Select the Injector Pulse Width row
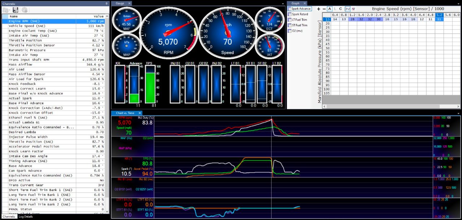This screenshot has width=462, height=220. pyautogui.click(x=53, y=137)
